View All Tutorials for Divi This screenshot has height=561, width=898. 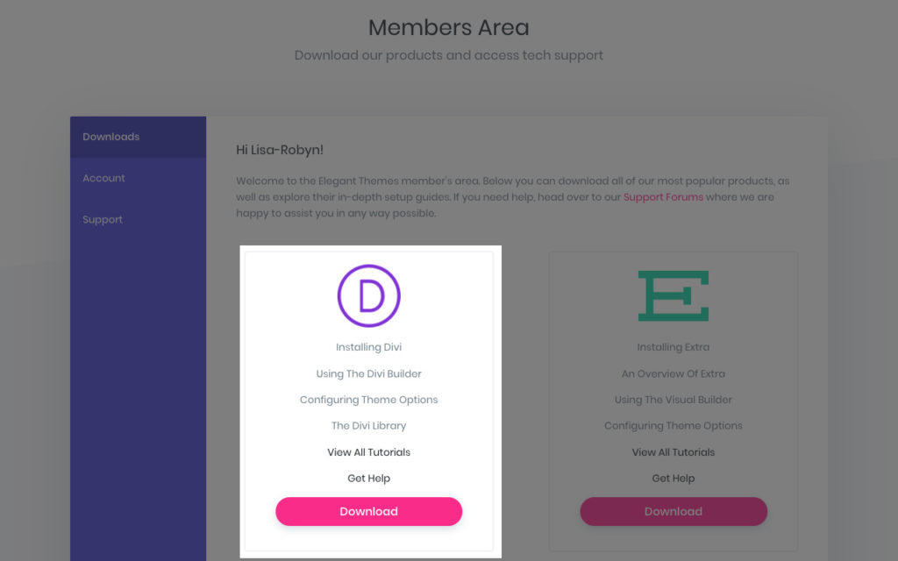(369, 452)
